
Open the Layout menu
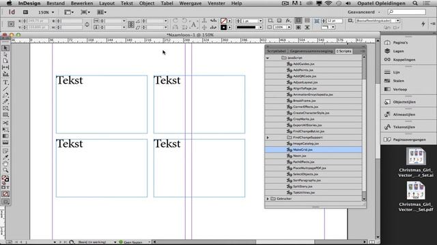[107, 3]
